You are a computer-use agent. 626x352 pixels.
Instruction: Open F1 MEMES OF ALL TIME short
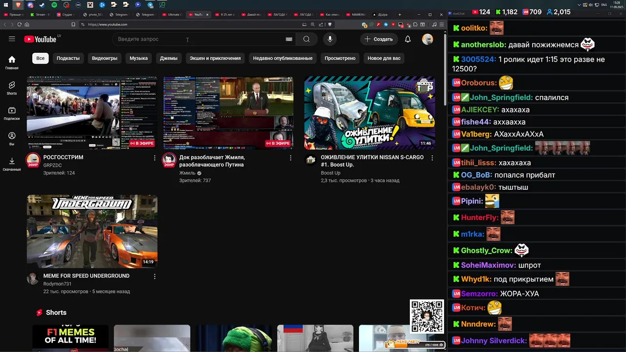click(x=70, y=338)
